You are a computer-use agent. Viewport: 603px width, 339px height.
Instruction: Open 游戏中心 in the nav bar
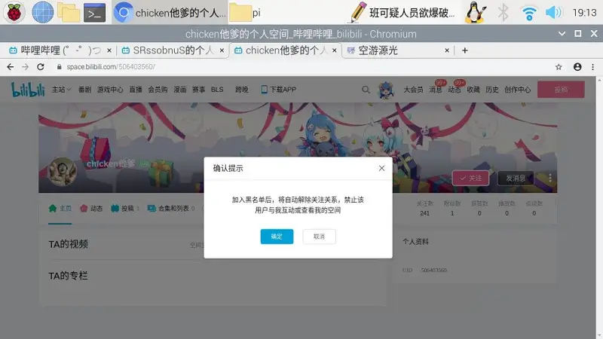110,90
